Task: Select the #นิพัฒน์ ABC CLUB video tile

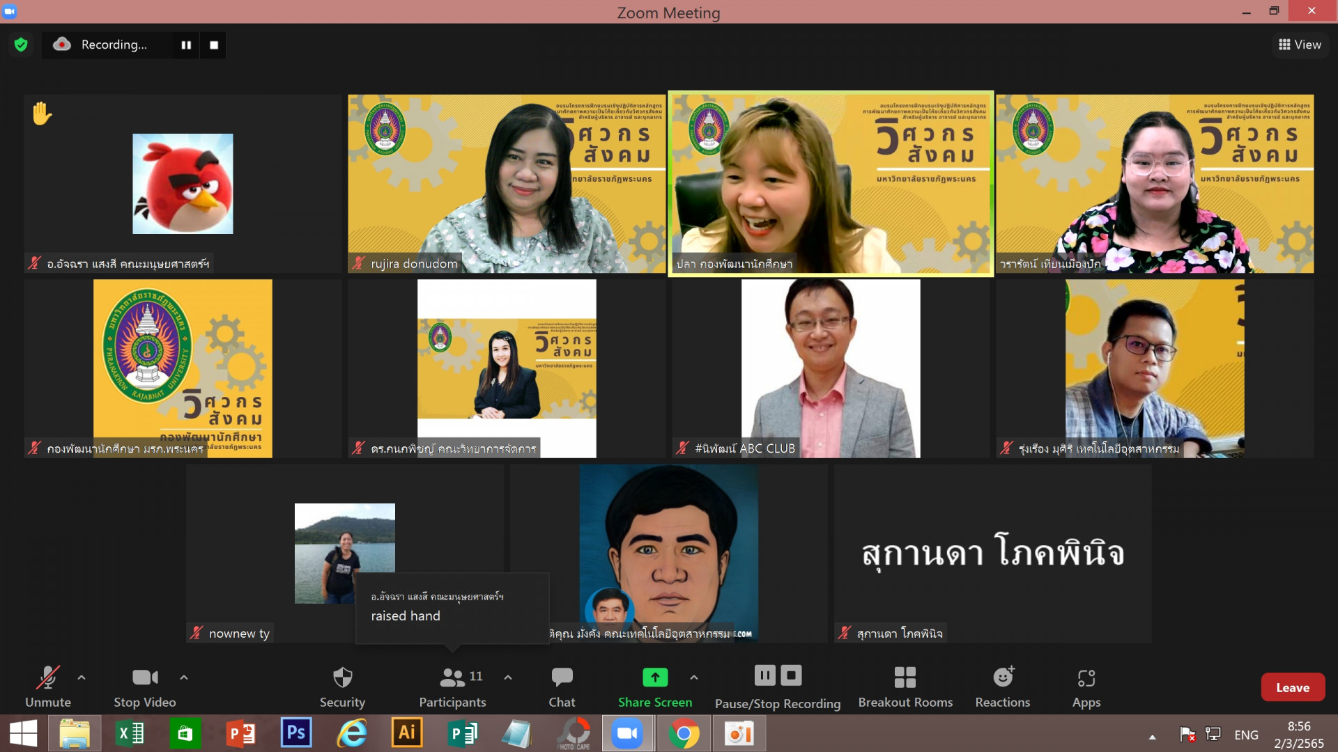Action: click(x=831, y=368)
